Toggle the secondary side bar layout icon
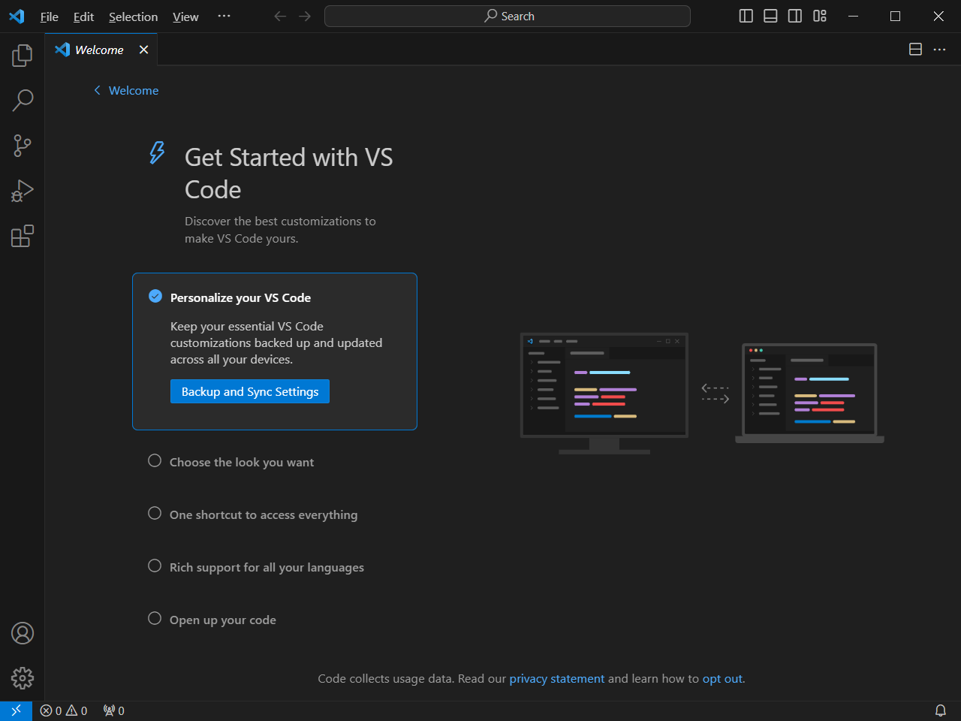This screenshot has height=721, width=961. pyautogui.click(x=795, y=16)
